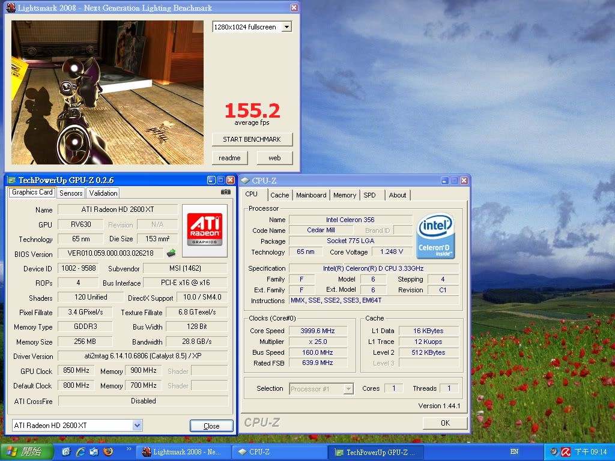Expand the Processor #1 selection dropdown
The width and height of the screenshot is (615, 461).
click(x=348, y=389)
